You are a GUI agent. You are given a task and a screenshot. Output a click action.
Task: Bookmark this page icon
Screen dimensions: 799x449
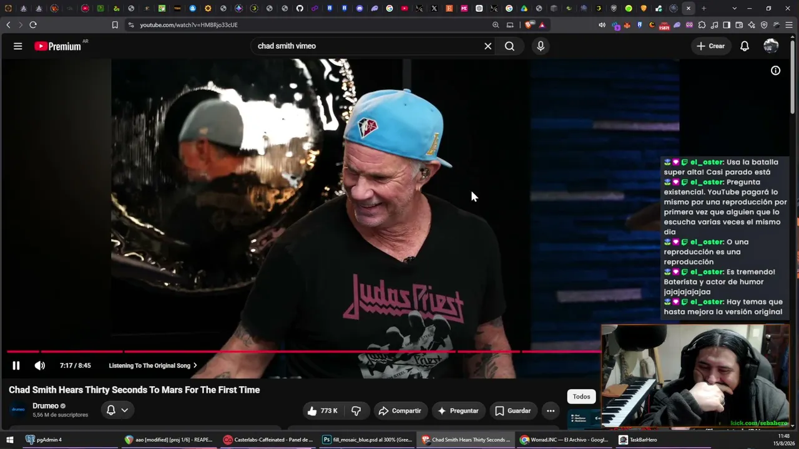(x=115, y=25)
